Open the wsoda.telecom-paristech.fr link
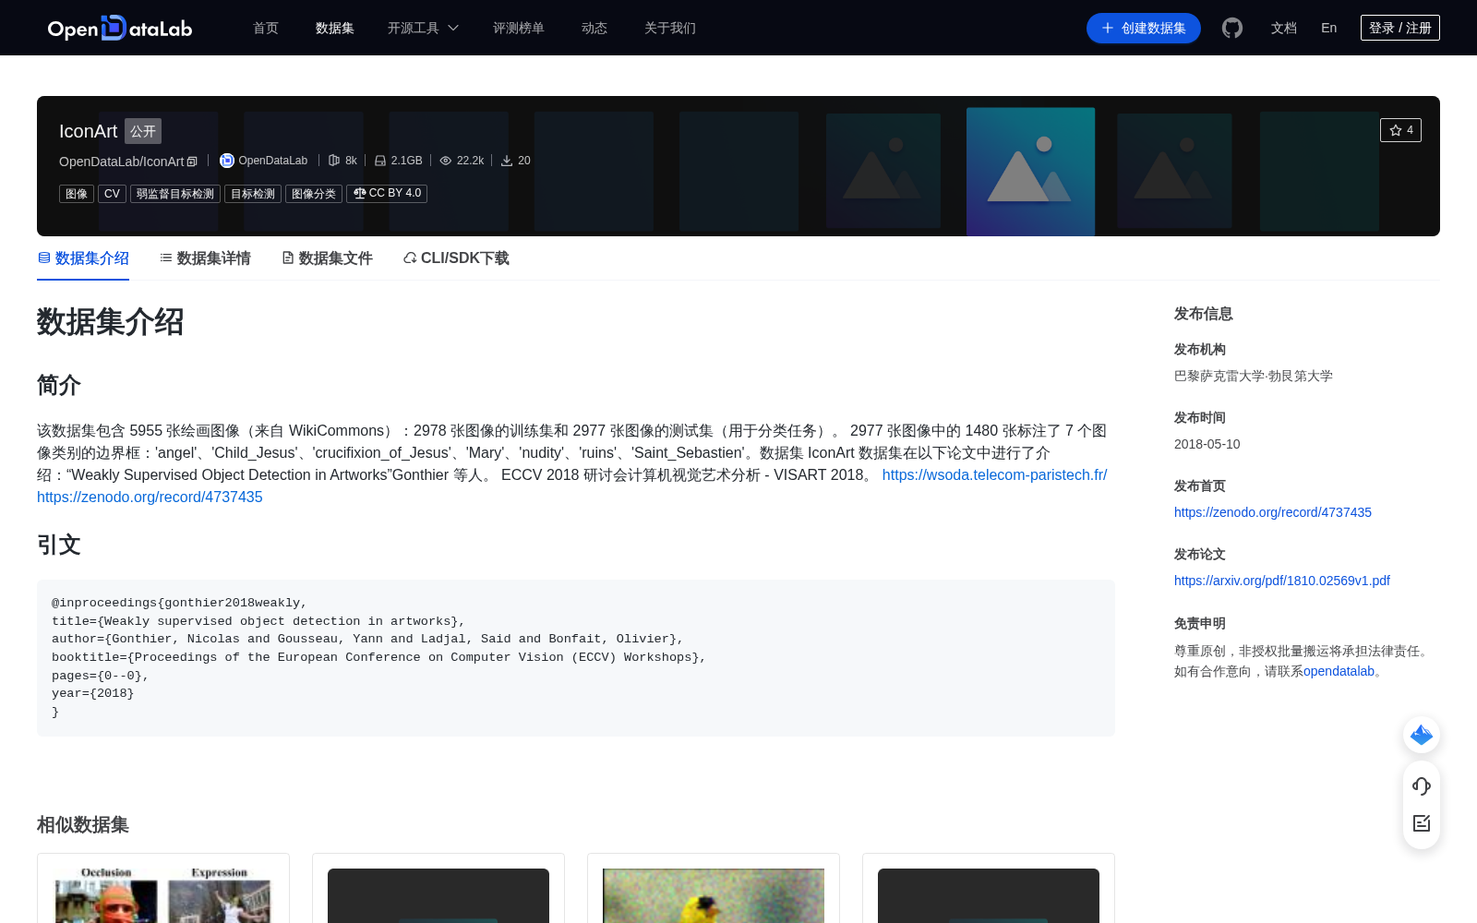 (994, 474)
